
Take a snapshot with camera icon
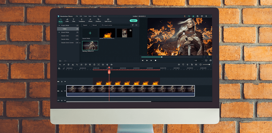point(211,61)
